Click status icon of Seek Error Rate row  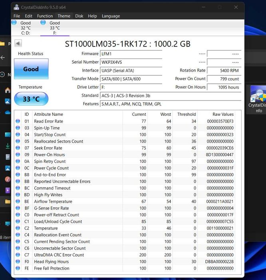(x=18, y=148)
